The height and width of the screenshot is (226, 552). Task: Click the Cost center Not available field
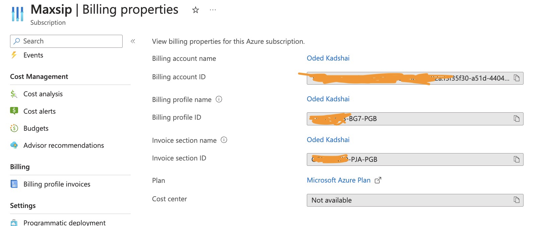[415, 200]
